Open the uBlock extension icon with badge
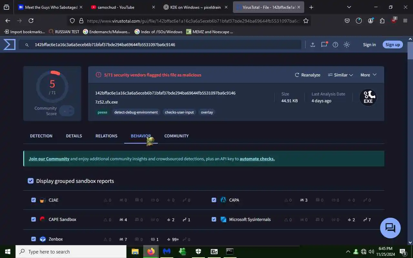This screenshot has width=413, height=258. click(394, 20)
